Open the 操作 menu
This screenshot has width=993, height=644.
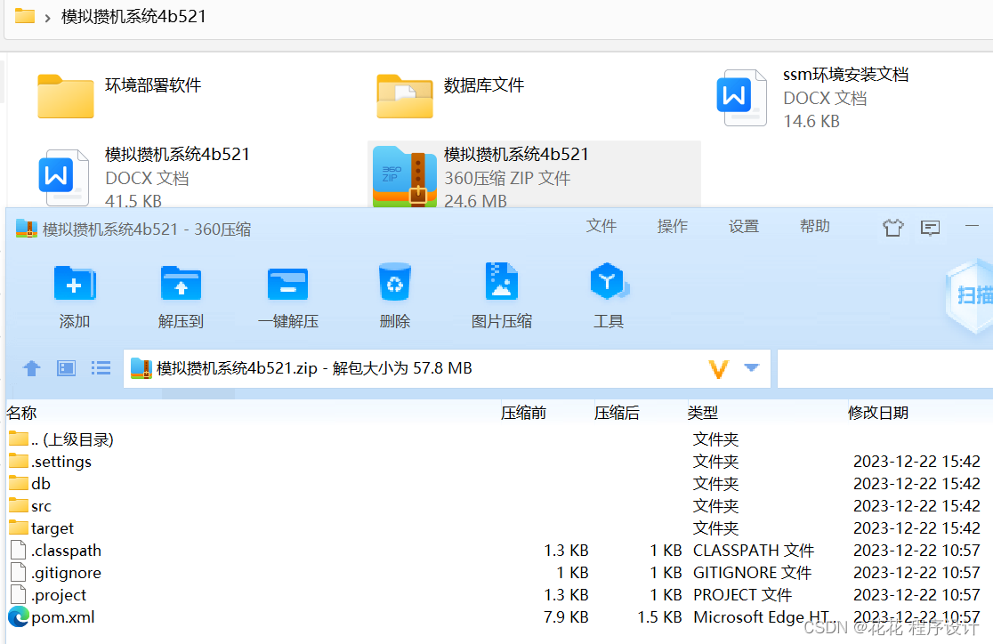[x=672, y=226]
